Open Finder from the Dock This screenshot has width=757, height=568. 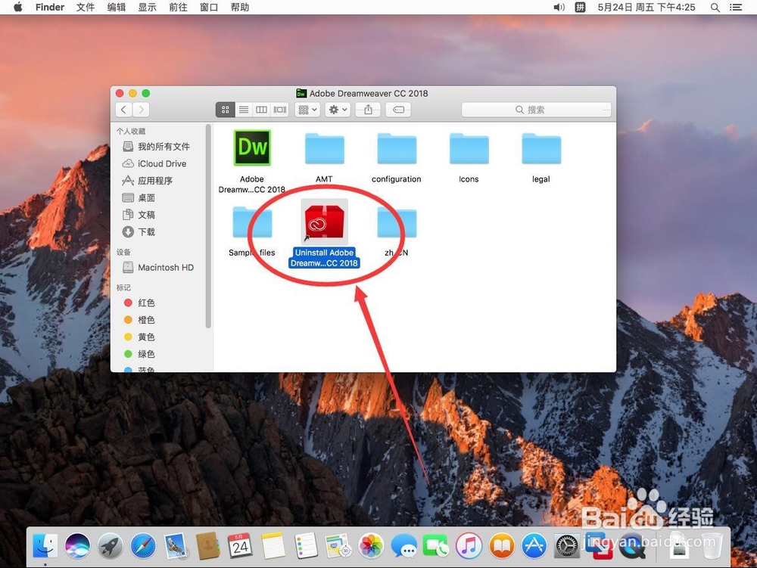click(45, 546)
